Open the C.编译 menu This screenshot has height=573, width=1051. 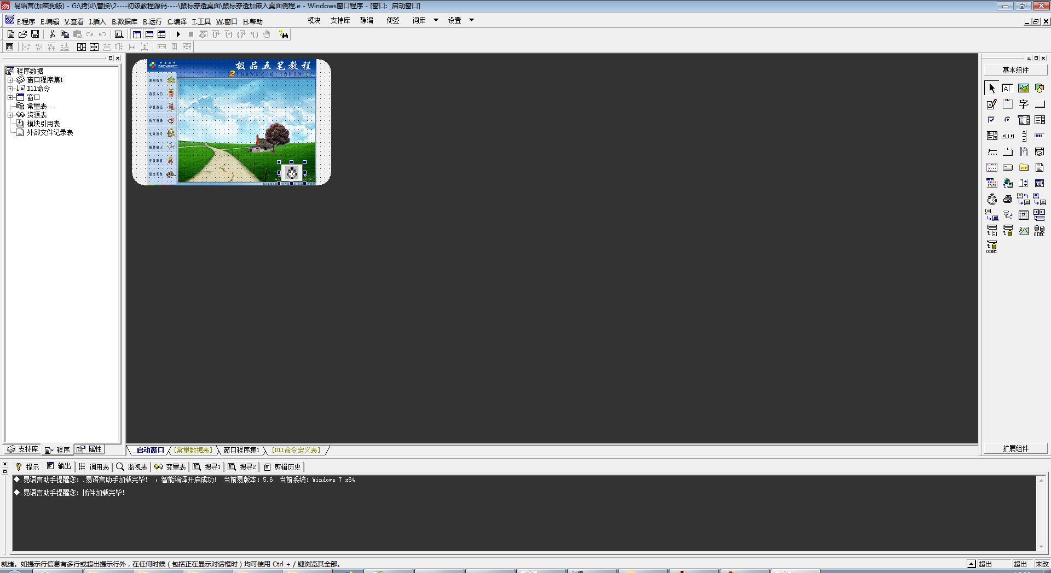point(177,22)
